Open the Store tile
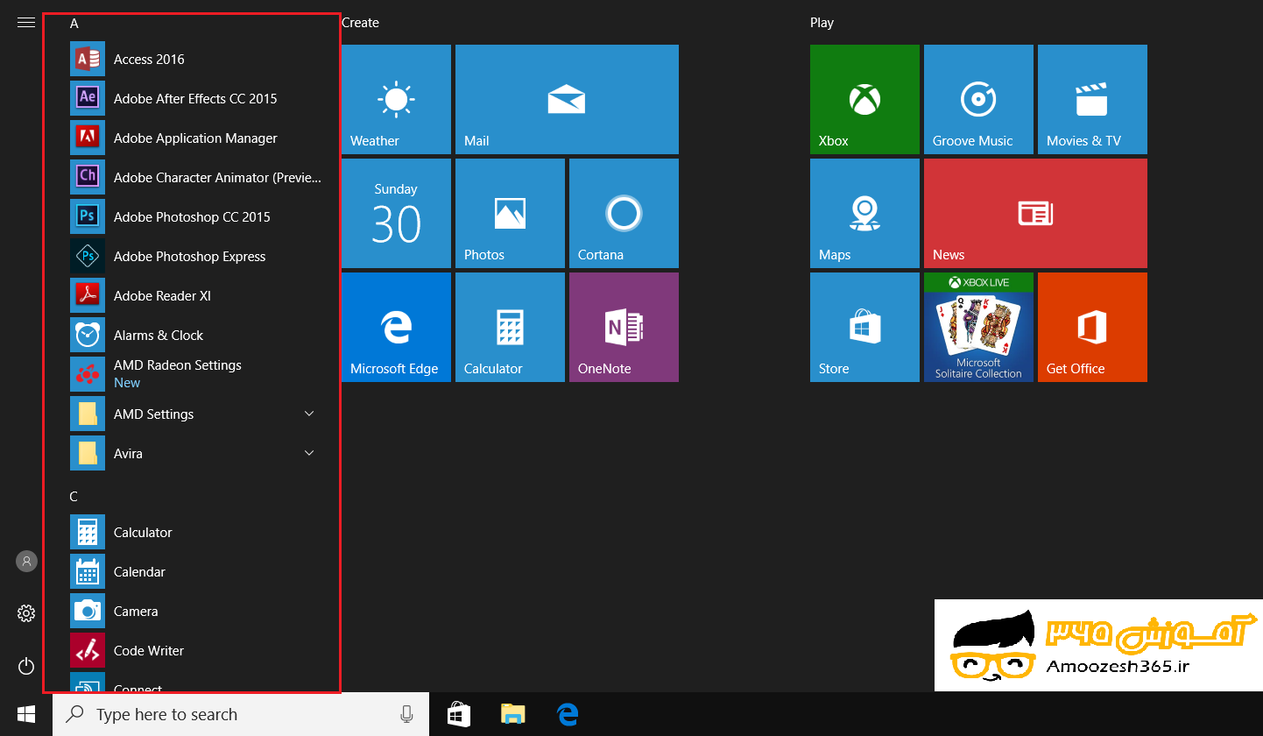 coord(864,328)
